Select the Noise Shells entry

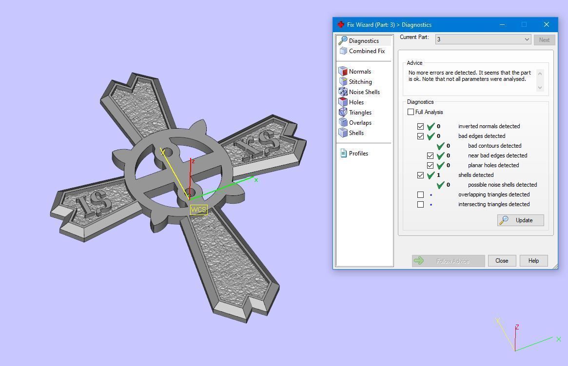[x=364, y=92]
